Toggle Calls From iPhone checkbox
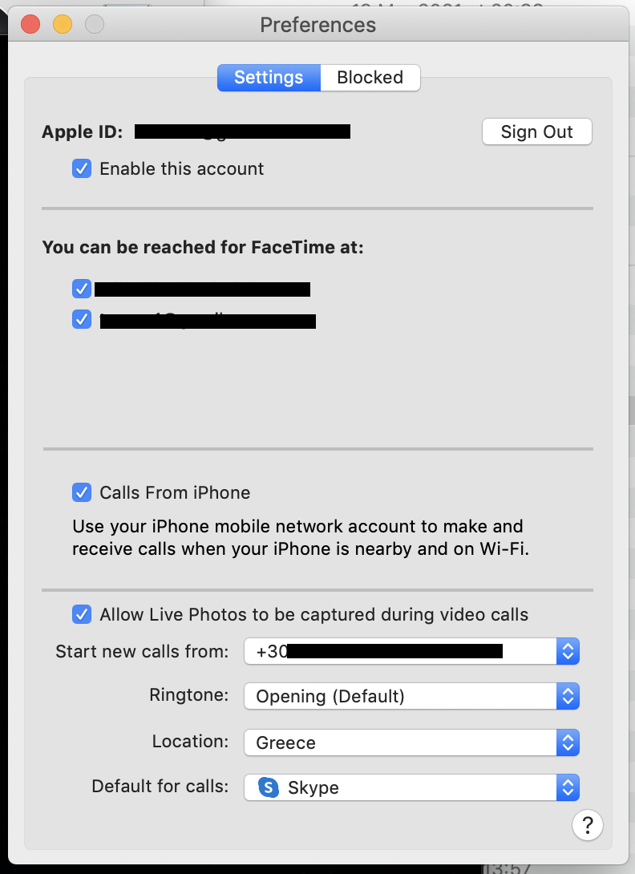Image resolution: width=635 pixels, height=874 pixels. pyautogui.click(x=82, y=492)
